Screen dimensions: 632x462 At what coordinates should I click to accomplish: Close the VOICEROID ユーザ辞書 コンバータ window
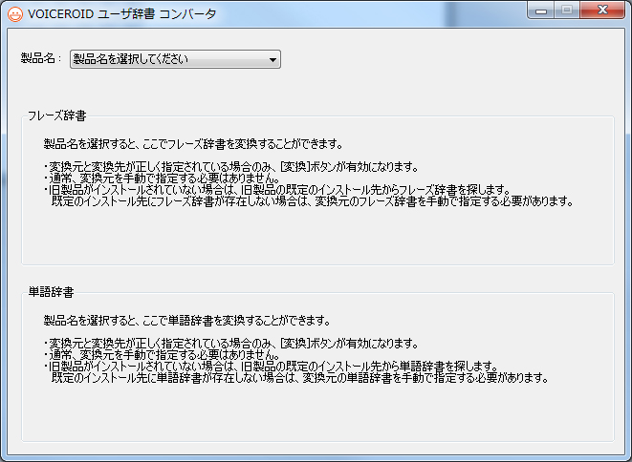click(x=602, y=10)
